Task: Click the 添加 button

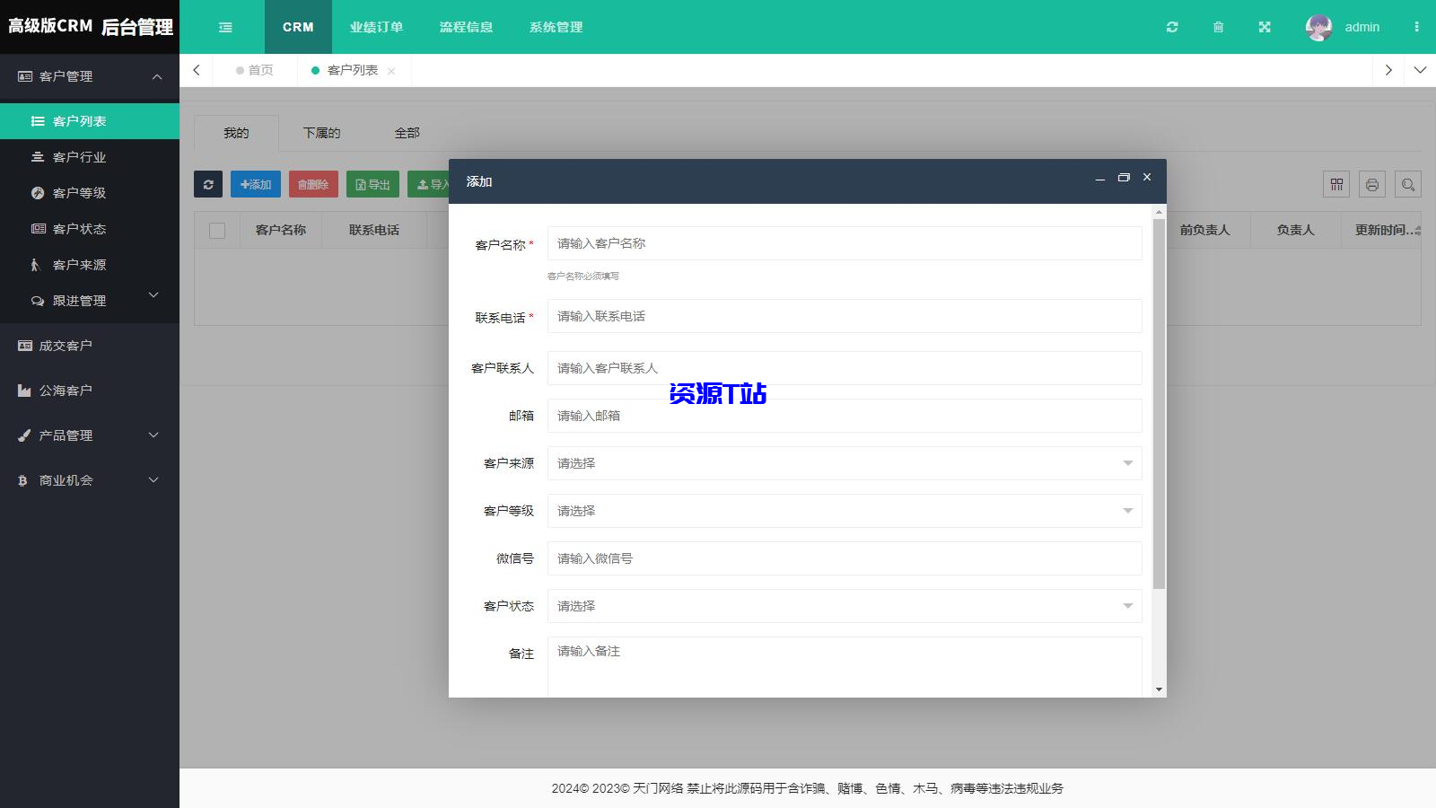Action: coord(255,184)
